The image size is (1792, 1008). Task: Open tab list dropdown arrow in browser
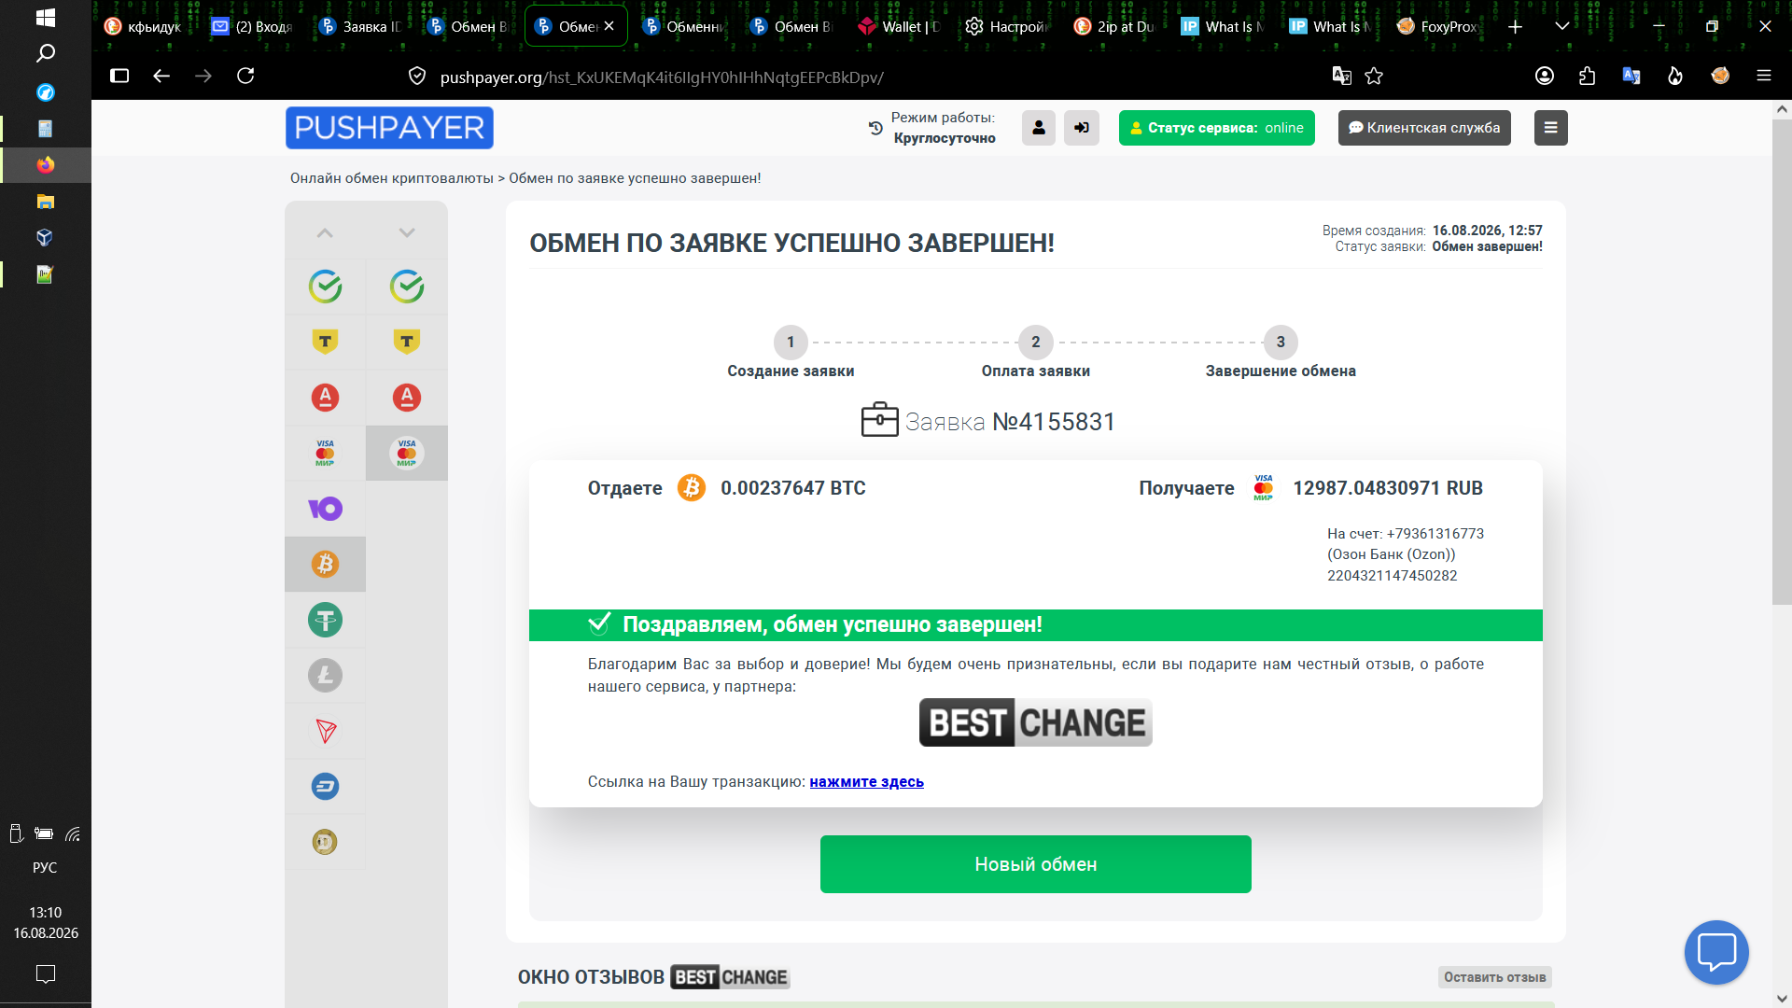[1561, 26]
